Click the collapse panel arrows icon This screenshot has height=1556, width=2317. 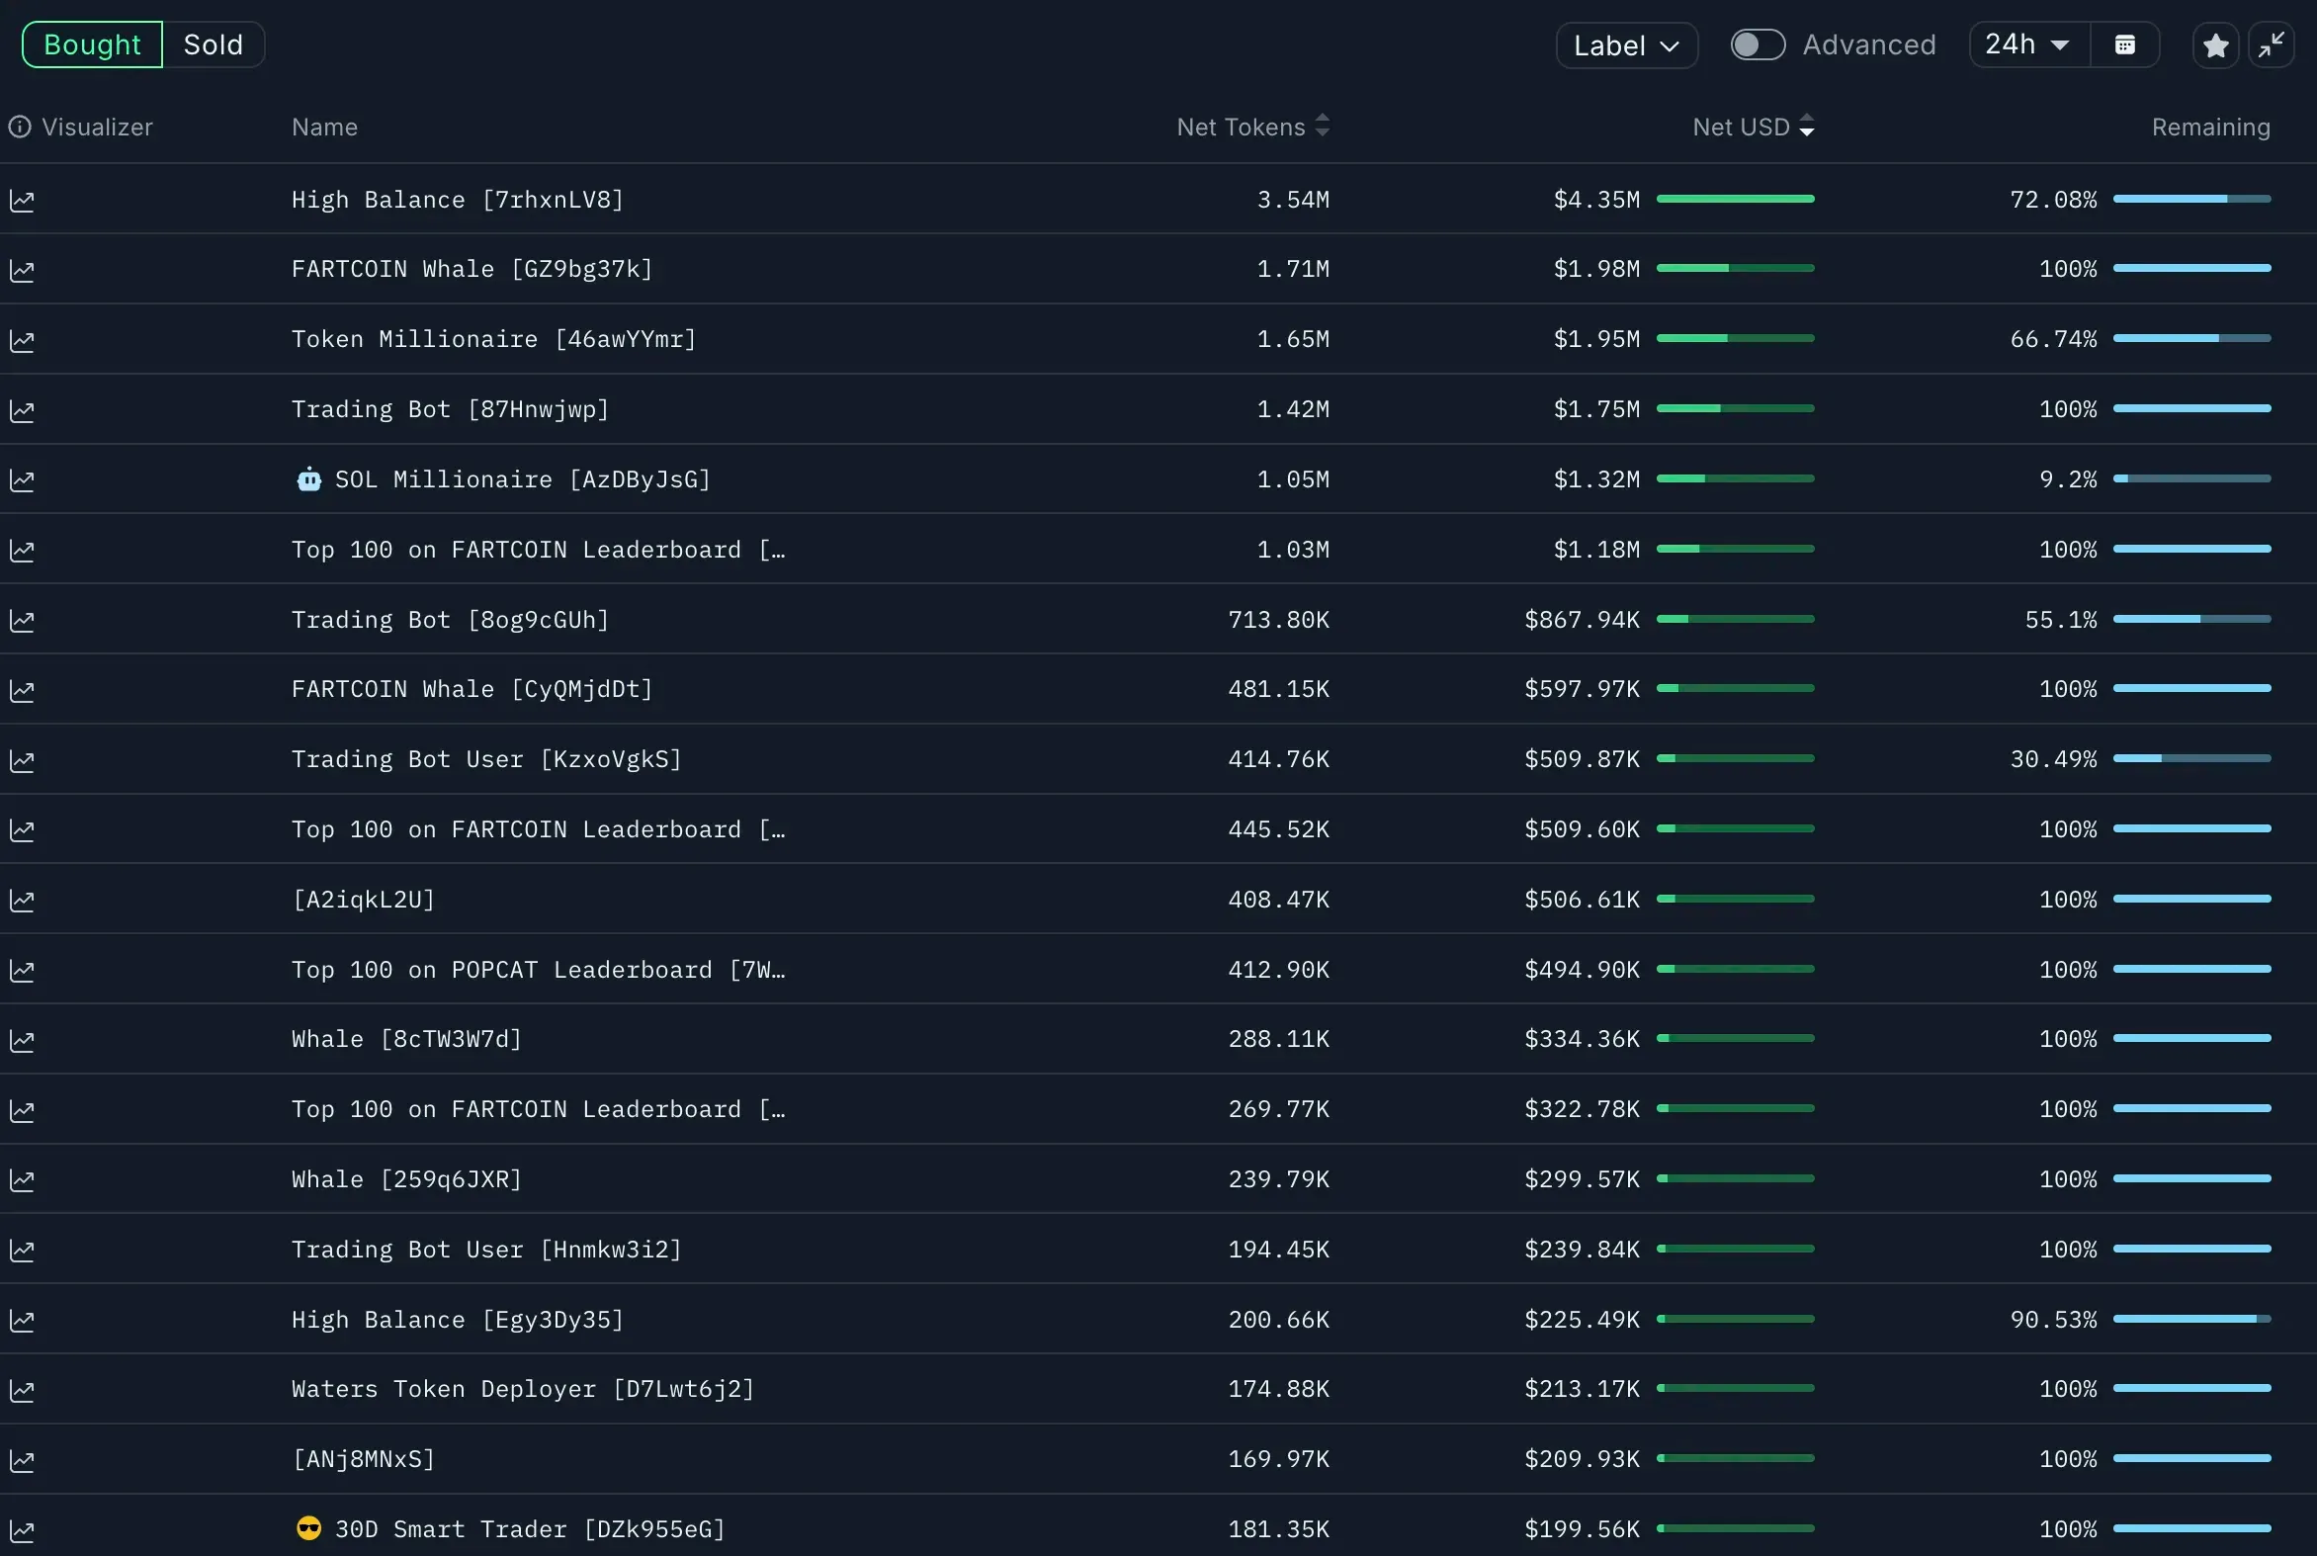[2271, 45]
